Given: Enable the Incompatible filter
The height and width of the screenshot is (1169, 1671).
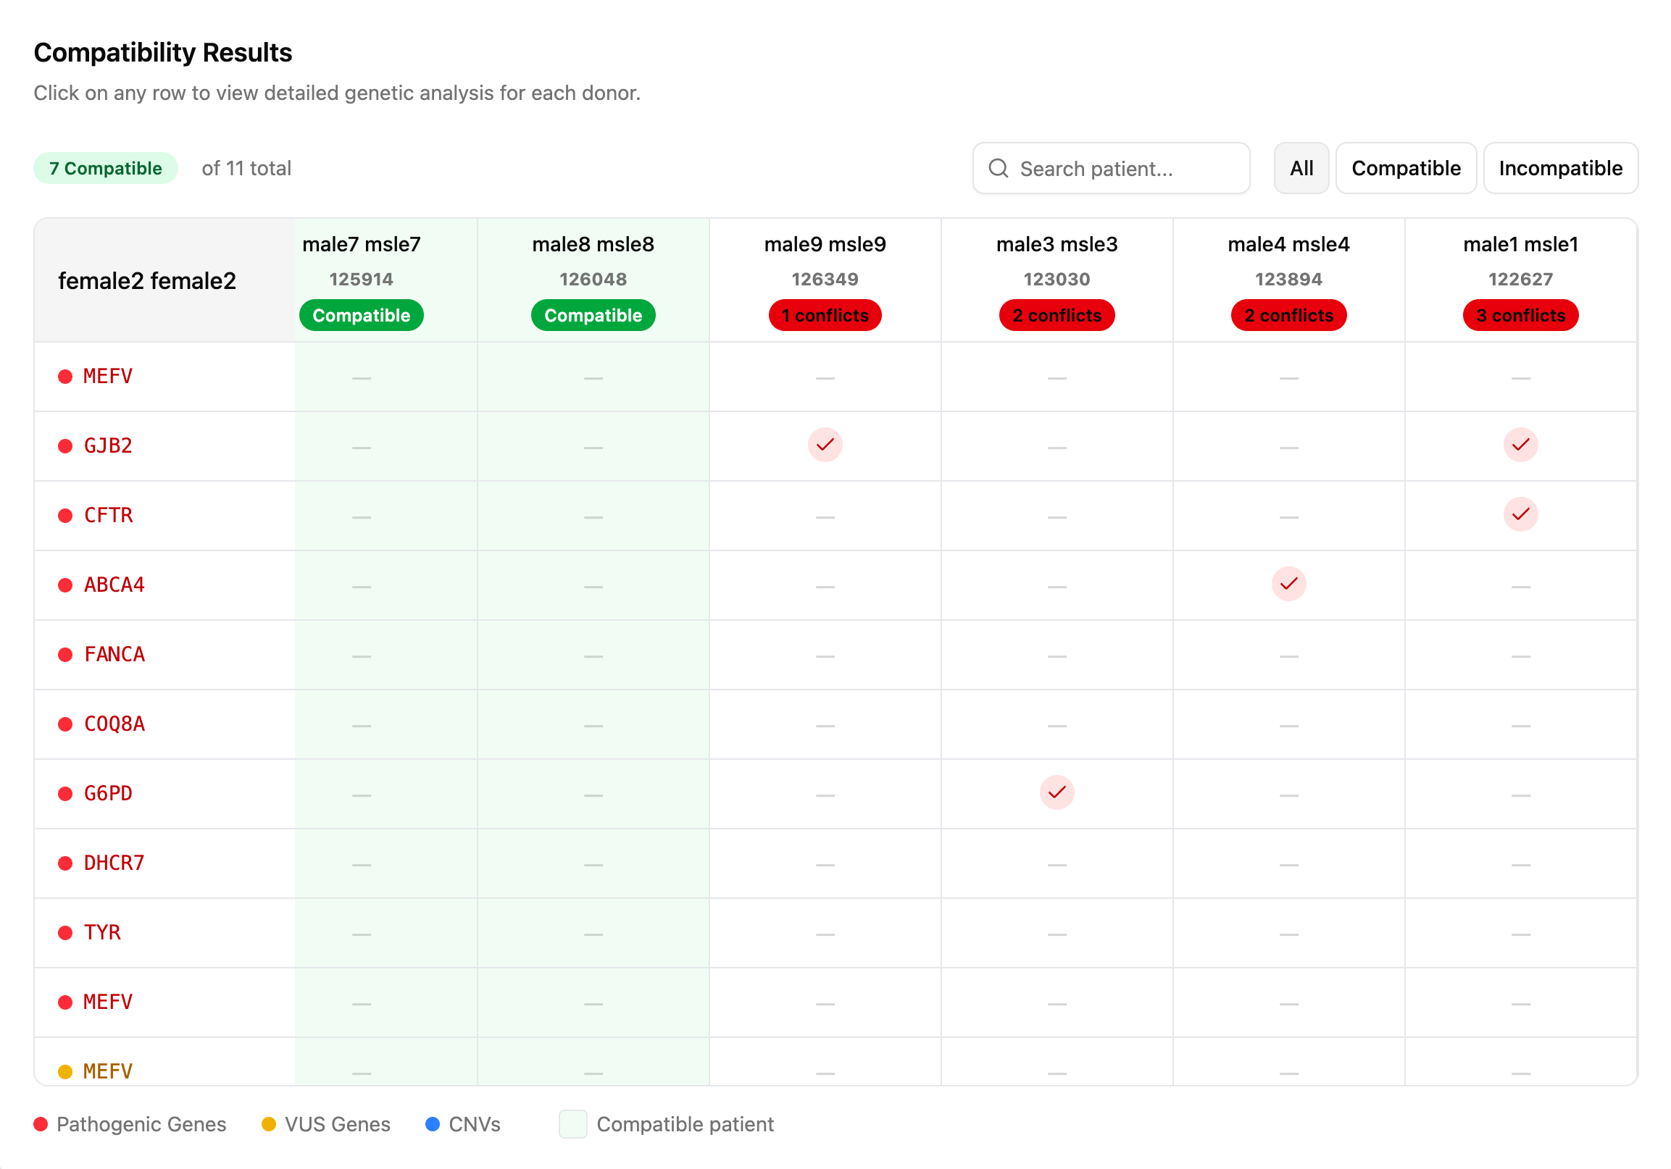Looking at the screenshot, I should pos(1560,168).
